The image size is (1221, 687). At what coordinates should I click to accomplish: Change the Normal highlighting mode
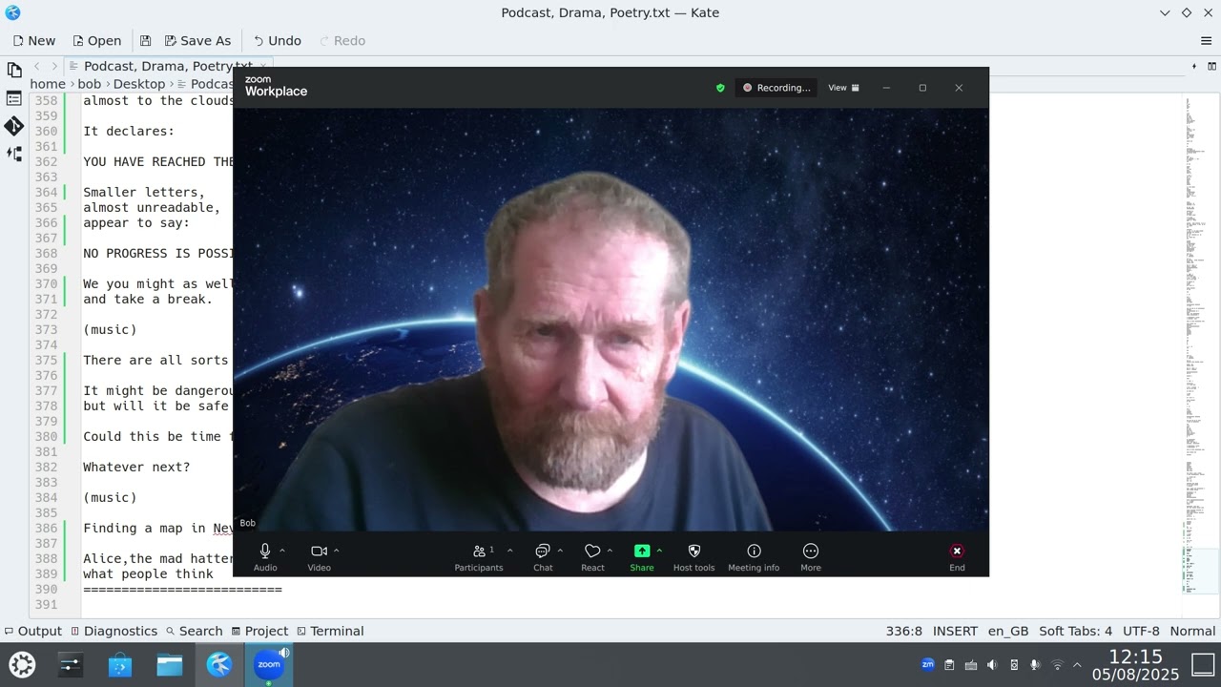(1192, 631)
